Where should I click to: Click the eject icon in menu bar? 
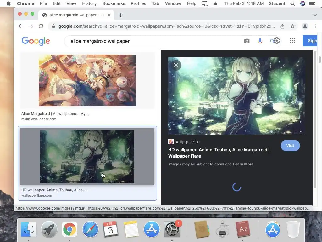click(215, 3)
